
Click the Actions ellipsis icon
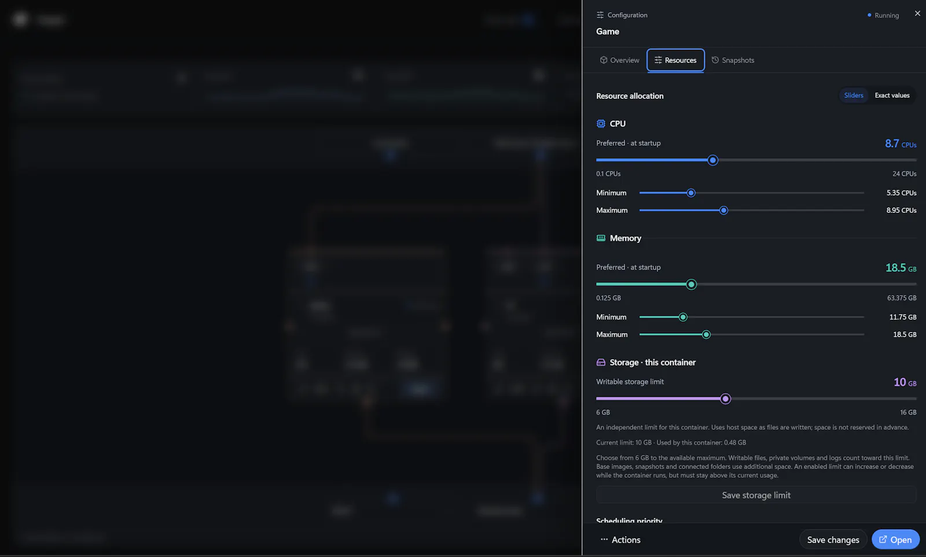pos(604,540)
